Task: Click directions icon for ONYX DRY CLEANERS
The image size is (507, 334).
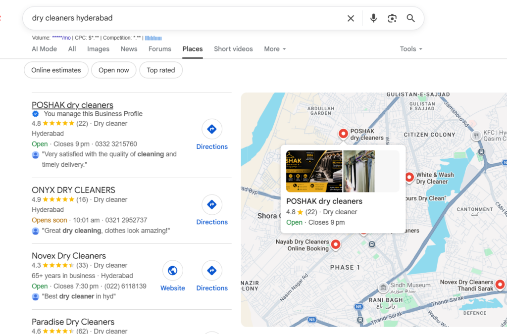Action: click(x=212, y=204)
